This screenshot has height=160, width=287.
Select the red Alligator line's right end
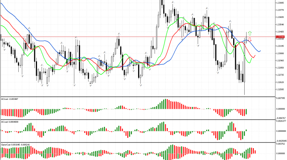pyautogui.click(x=255, y=56)
